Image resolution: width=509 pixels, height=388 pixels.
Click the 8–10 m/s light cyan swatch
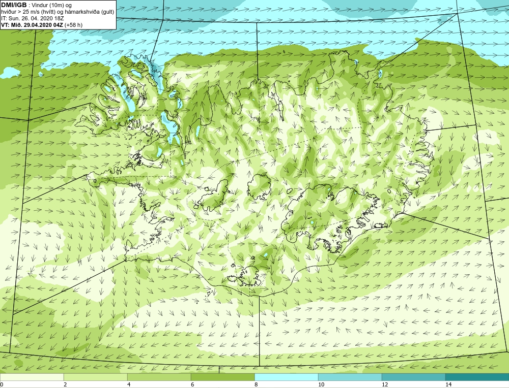[286, 377]
